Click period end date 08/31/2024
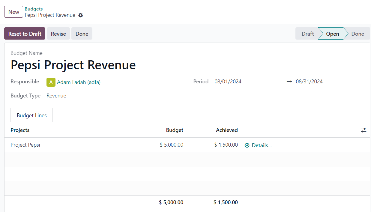 309,82
